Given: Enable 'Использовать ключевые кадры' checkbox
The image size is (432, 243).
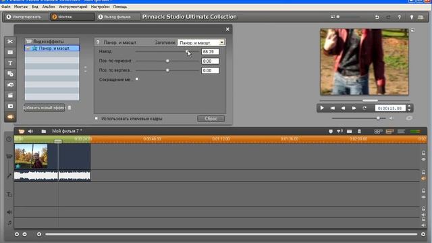Looking at the screenshot, I should [x=96, y=118].
